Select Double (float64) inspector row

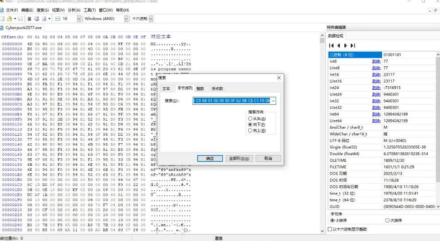click(382, 154)
